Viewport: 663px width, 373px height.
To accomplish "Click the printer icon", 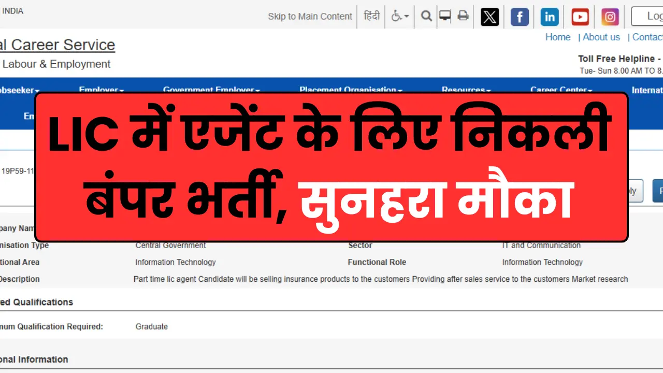I will (x=463, y=16).
